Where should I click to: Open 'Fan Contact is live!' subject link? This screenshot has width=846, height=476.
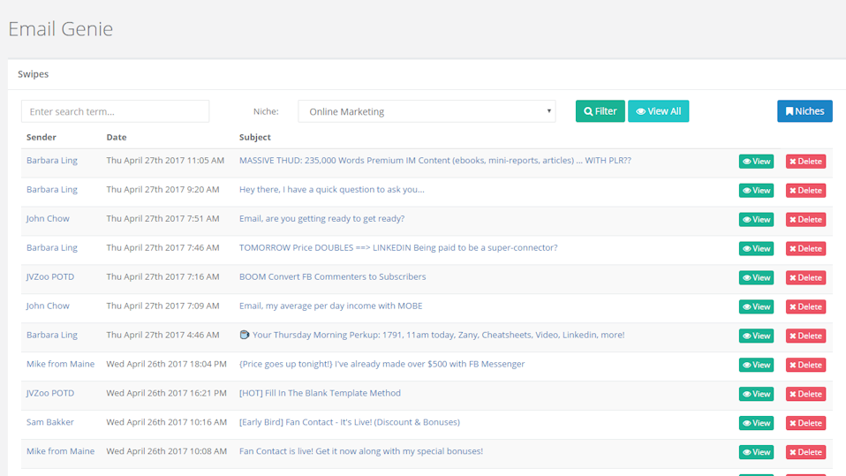[x=360, y=451]
